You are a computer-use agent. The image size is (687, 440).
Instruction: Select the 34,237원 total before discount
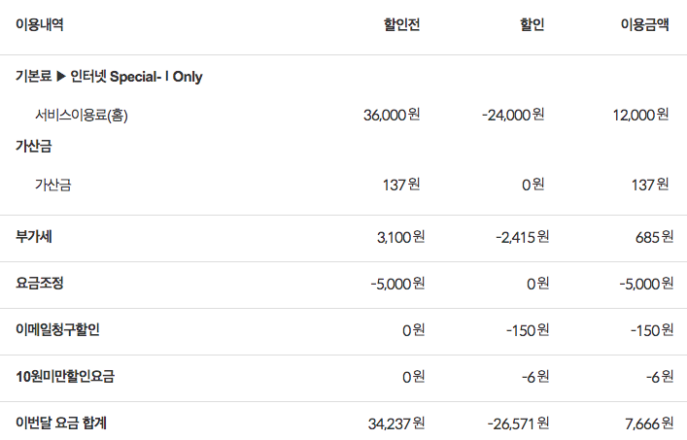(392, 423)
